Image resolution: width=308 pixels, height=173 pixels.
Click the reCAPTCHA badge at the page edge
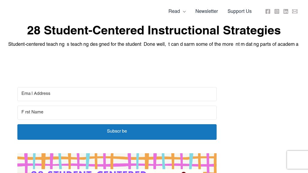pos(298,160)
